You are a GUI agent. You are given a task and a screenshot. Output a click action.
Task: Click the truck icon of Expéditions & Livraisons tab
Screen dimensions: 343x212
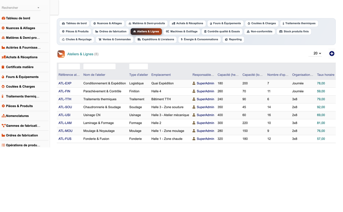139,39
